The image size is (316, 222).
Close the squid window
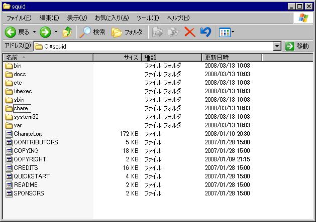click(309, 7)
